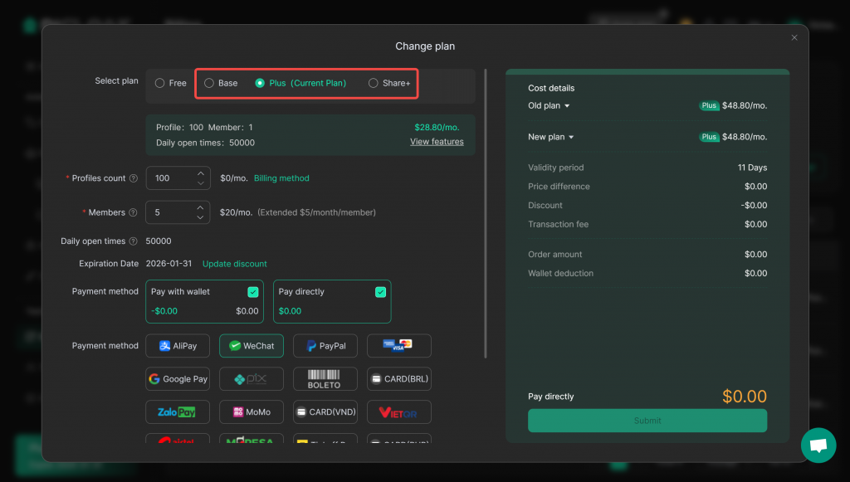Viewport: 850px width, 482px height.
Task: Uncheck the Pay directly checkbox
Action: 380,292
